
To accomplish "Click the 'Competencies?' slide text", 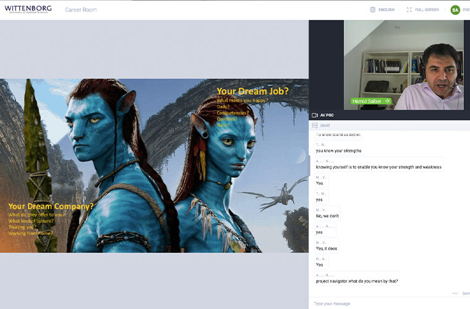I will (x=233, y=113).
